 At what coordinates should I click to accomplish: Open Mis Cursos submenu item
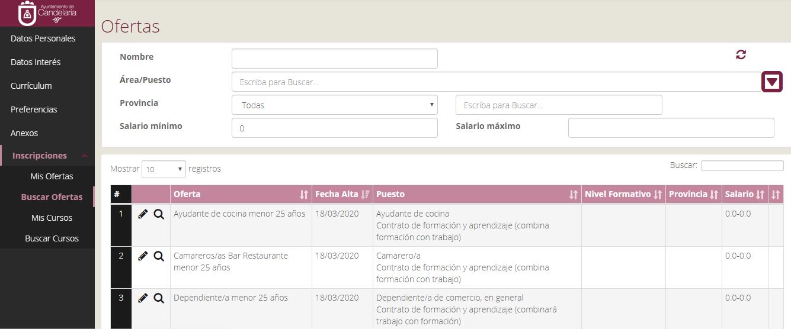click(52, 218)
